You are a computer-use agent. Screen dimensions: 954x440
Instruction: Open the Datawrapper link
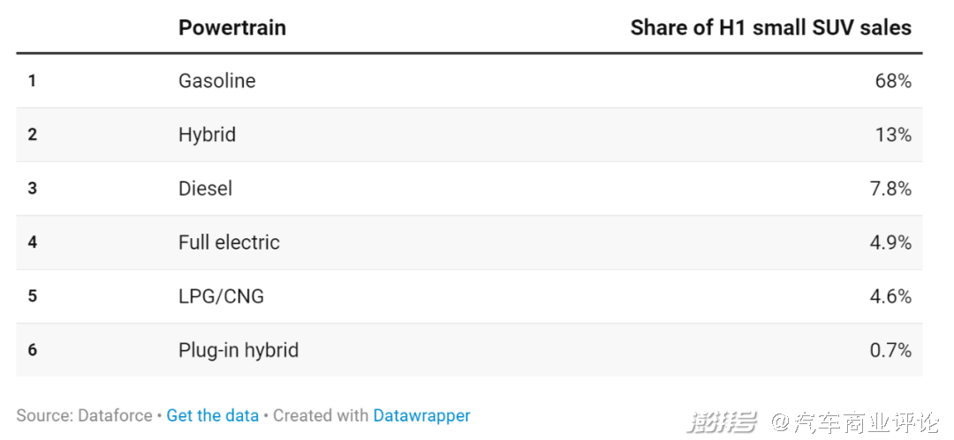pyautogui.click(x=421, y=415)
